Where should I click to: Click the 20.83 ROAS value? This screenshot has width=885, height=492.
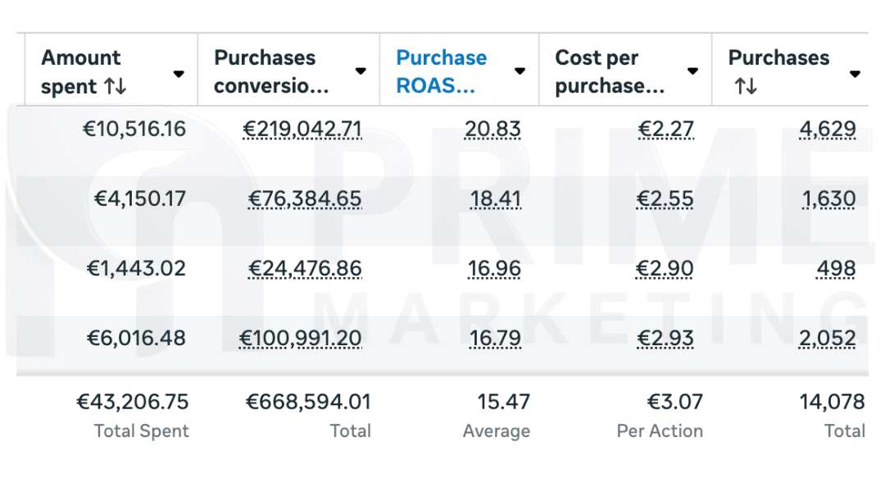492,130
